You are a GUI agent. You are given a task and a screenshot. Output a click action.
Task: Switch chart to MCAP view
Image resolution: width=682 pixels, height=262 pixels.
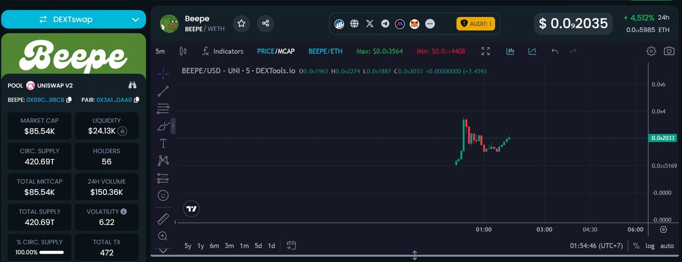tap(285, 51)
